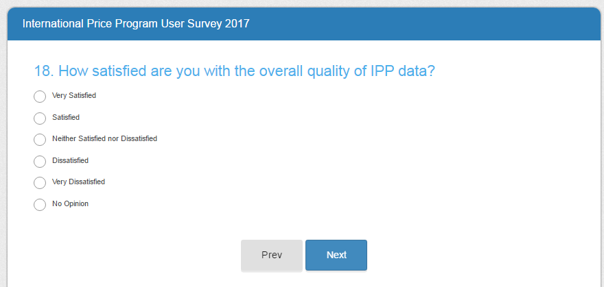Click the "Very Satisfied" label text
Screen dimensions: 604x287
click(74, 96)
